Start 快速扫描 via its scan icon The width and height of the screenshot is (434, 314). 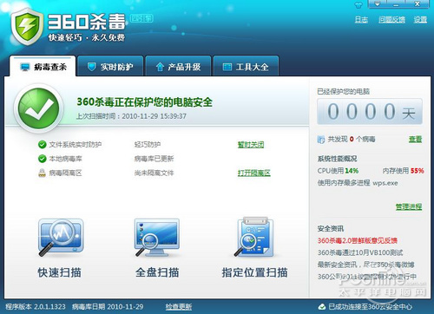tap(61, 238)
